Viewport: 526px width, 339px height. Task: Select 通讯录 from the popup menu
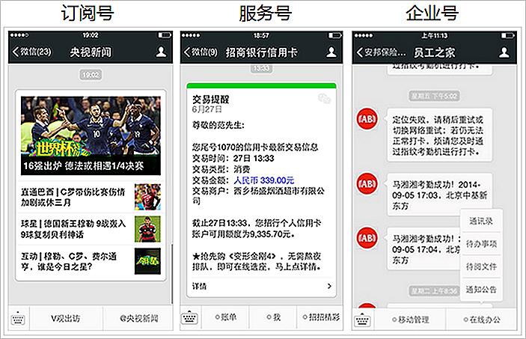[481, 221]
